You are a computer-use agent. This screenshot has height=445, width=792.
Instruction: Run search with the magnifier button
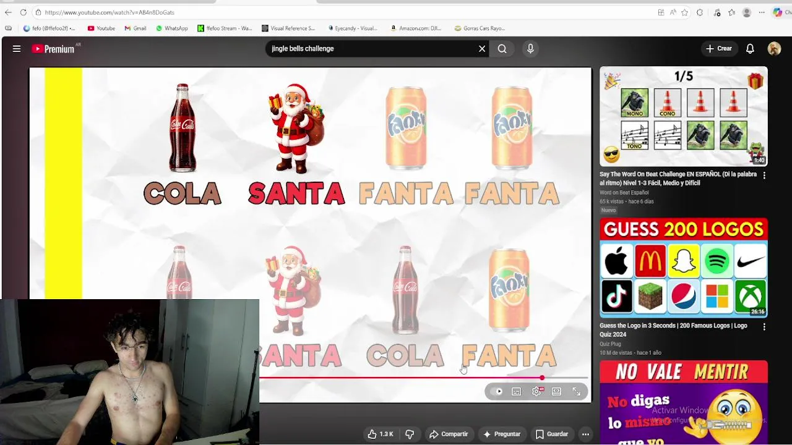(x=502, y=49)
